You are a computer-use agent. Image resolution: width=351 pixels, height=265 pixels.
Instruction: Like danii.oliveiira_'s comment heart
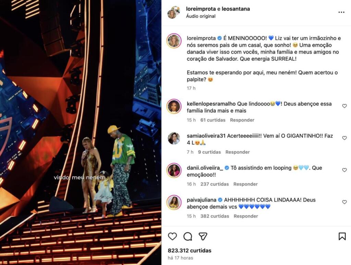coord(344,170)
